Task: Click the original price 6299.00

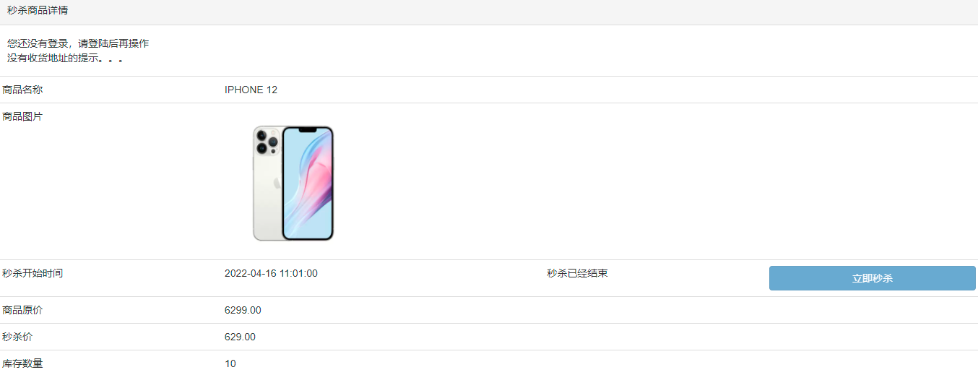Action: 243,310
